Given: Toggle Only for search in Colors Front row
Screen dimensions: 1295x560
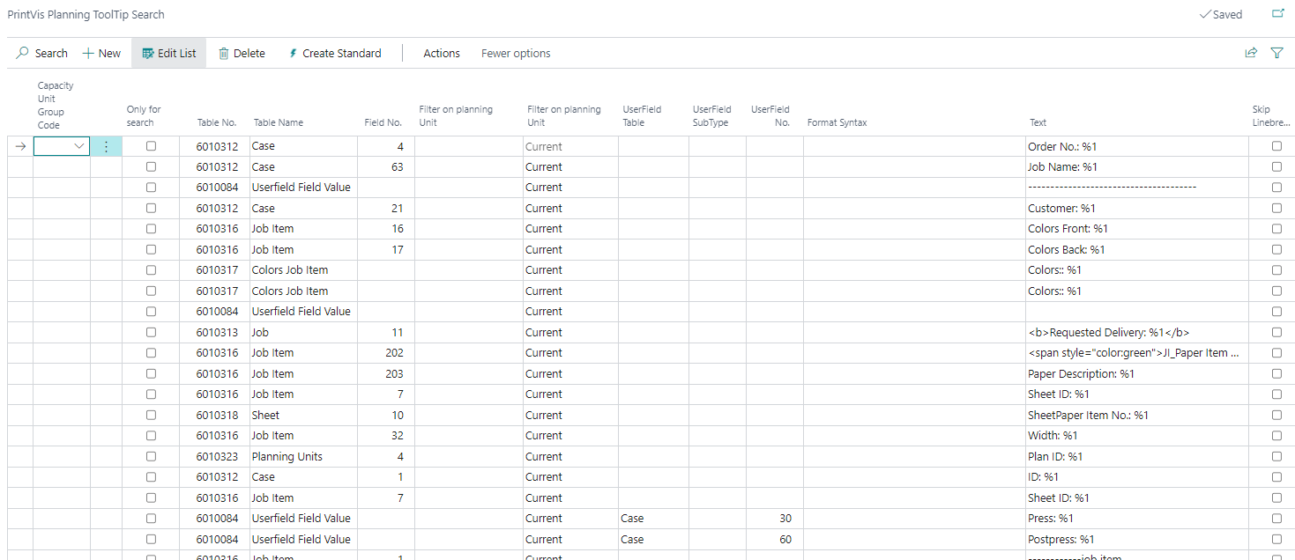Looking at the screenshot, I should tap(151, 229).
